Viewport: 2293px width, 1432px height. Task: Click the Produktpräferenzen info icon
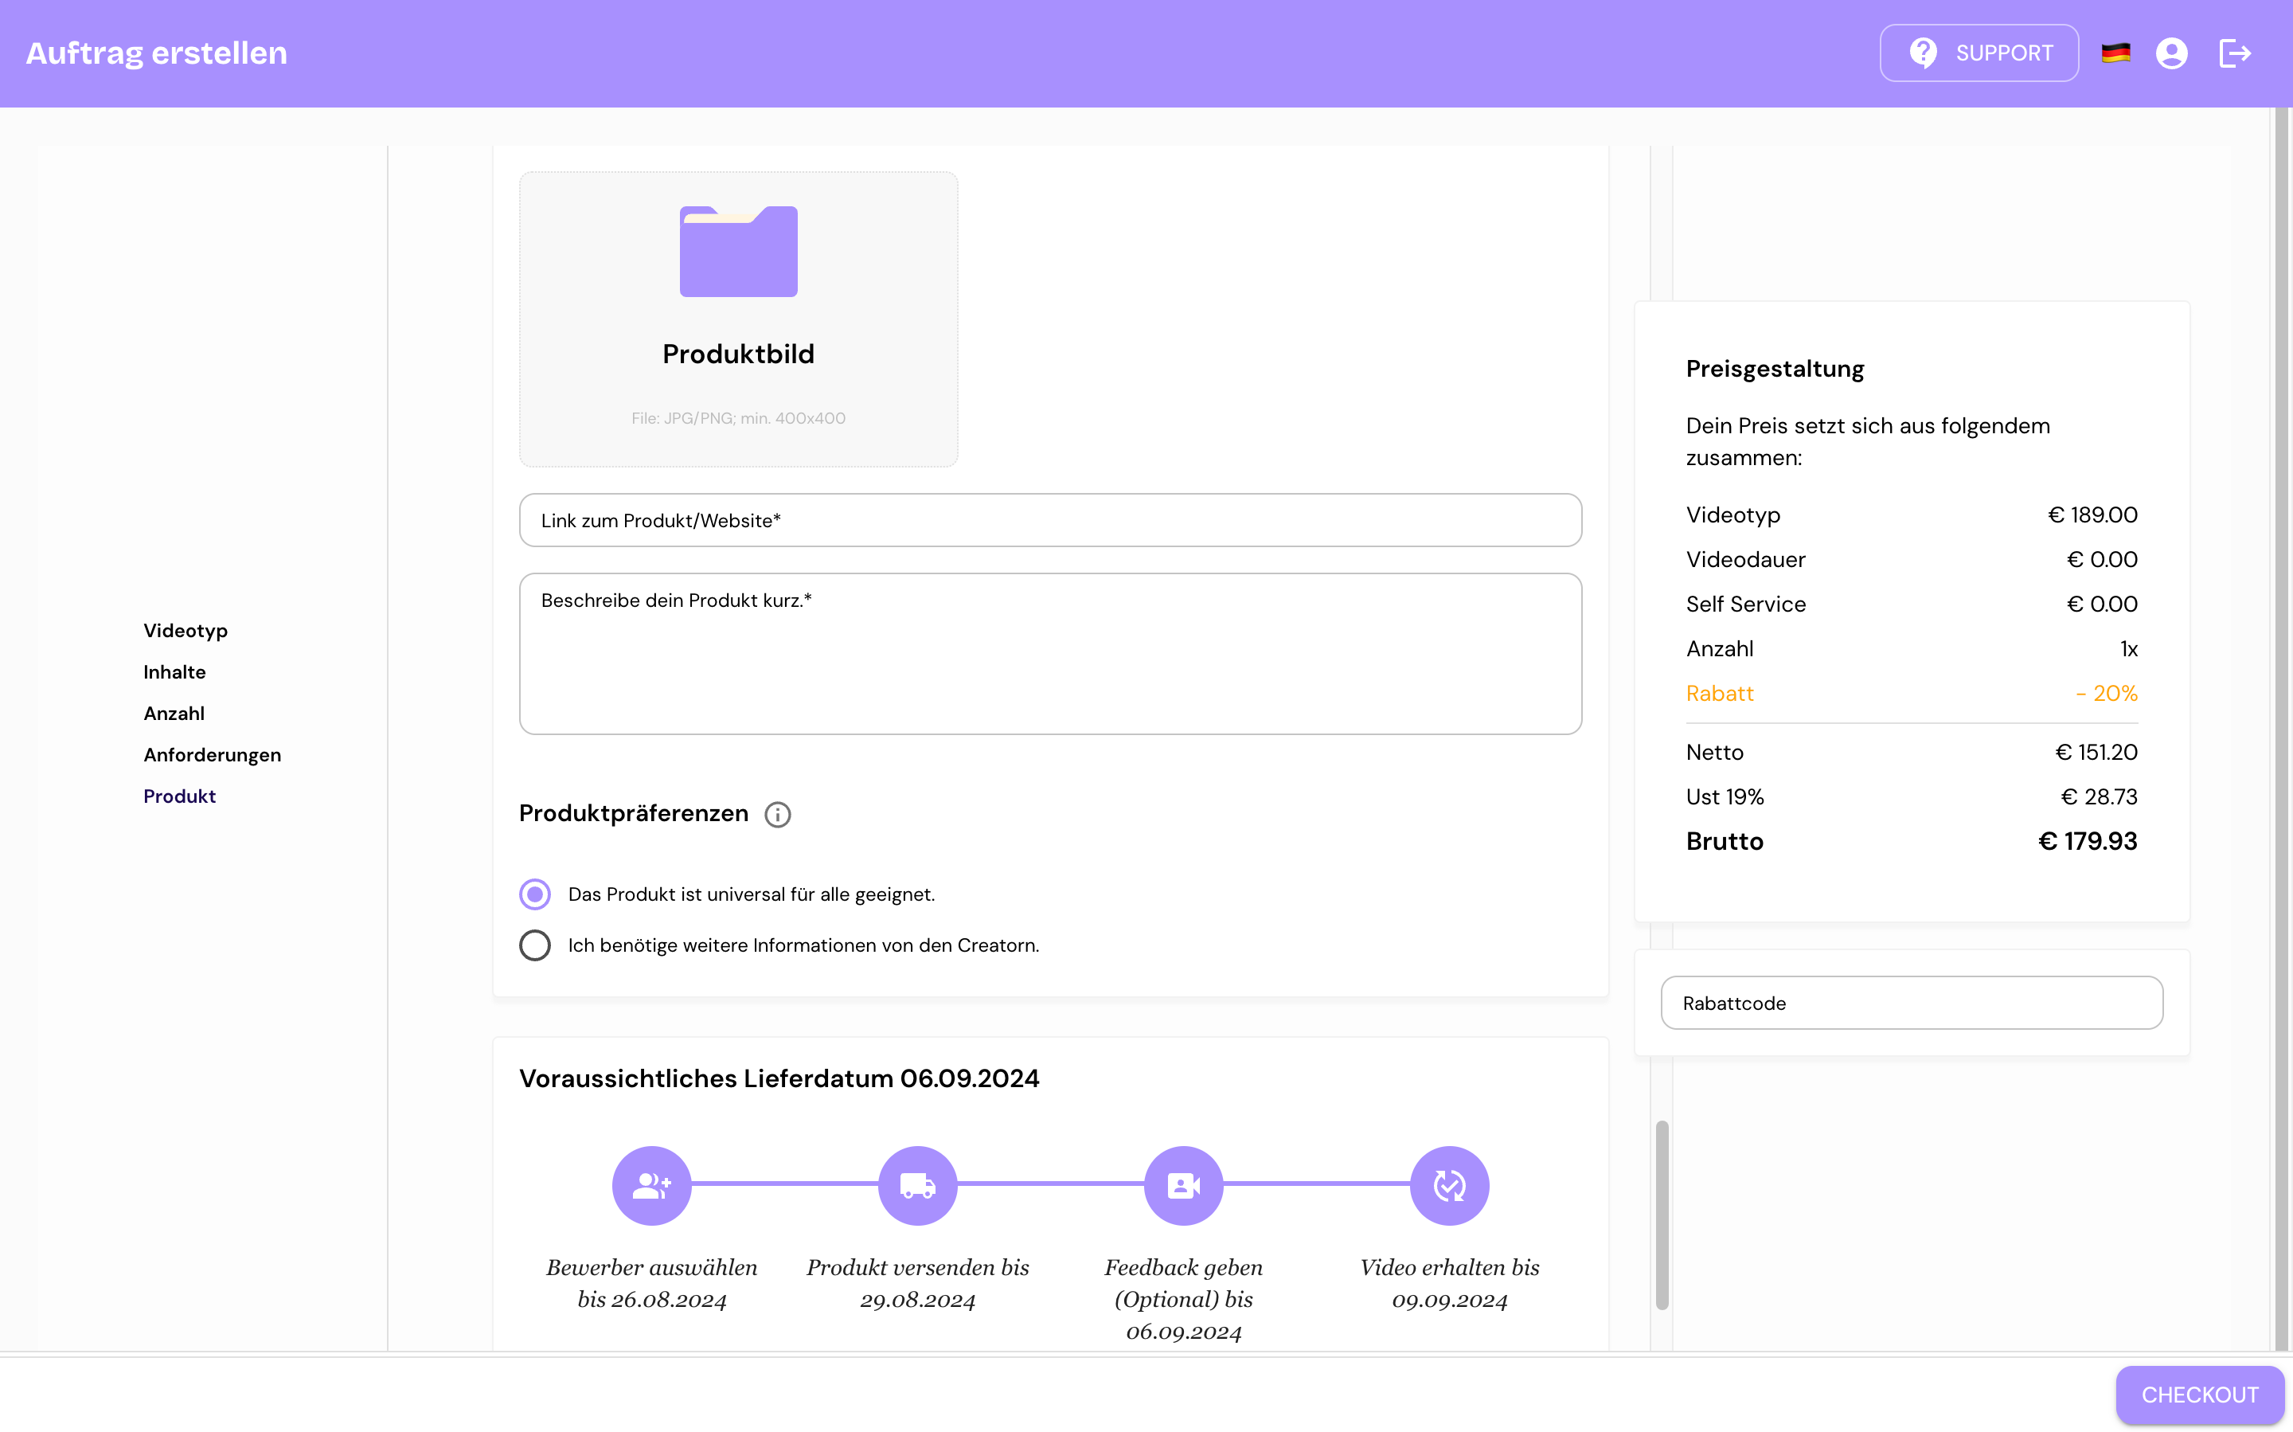point(777,815)
